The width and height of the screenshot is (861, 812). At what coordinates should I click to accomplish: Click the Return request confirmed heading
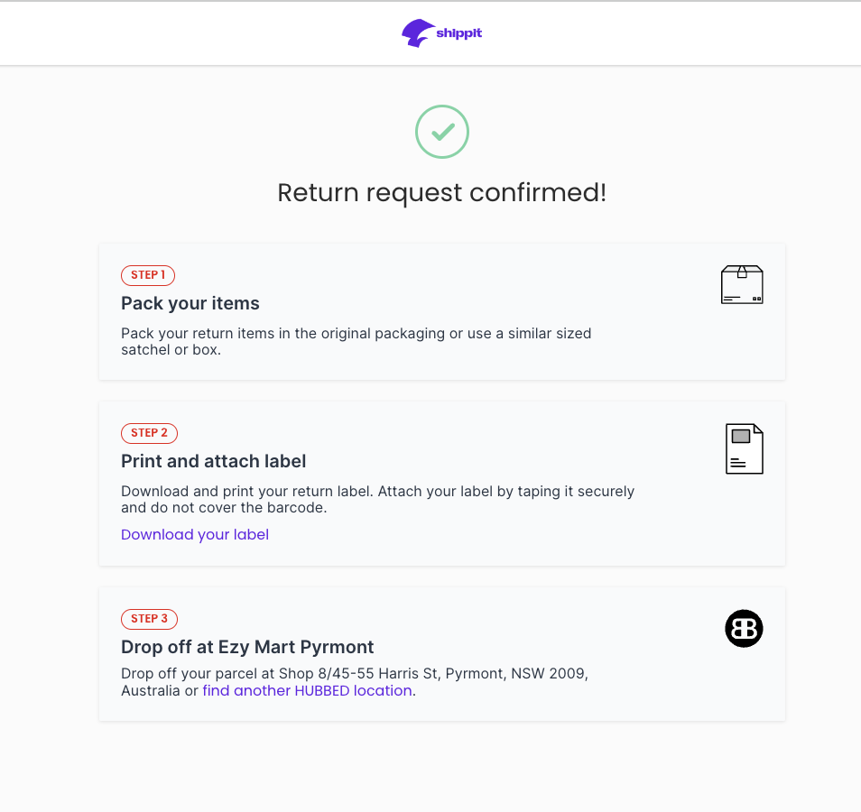click(x=441, y=192)
